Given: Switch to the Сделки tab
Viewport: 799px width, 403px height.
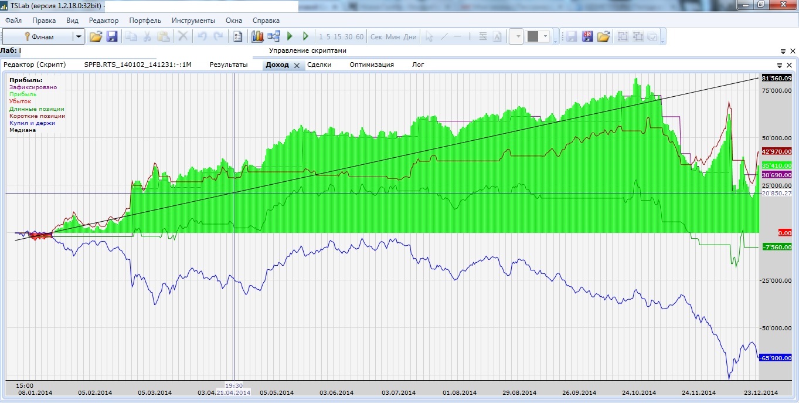Looking at the screenshot, I should coord(319,65).
